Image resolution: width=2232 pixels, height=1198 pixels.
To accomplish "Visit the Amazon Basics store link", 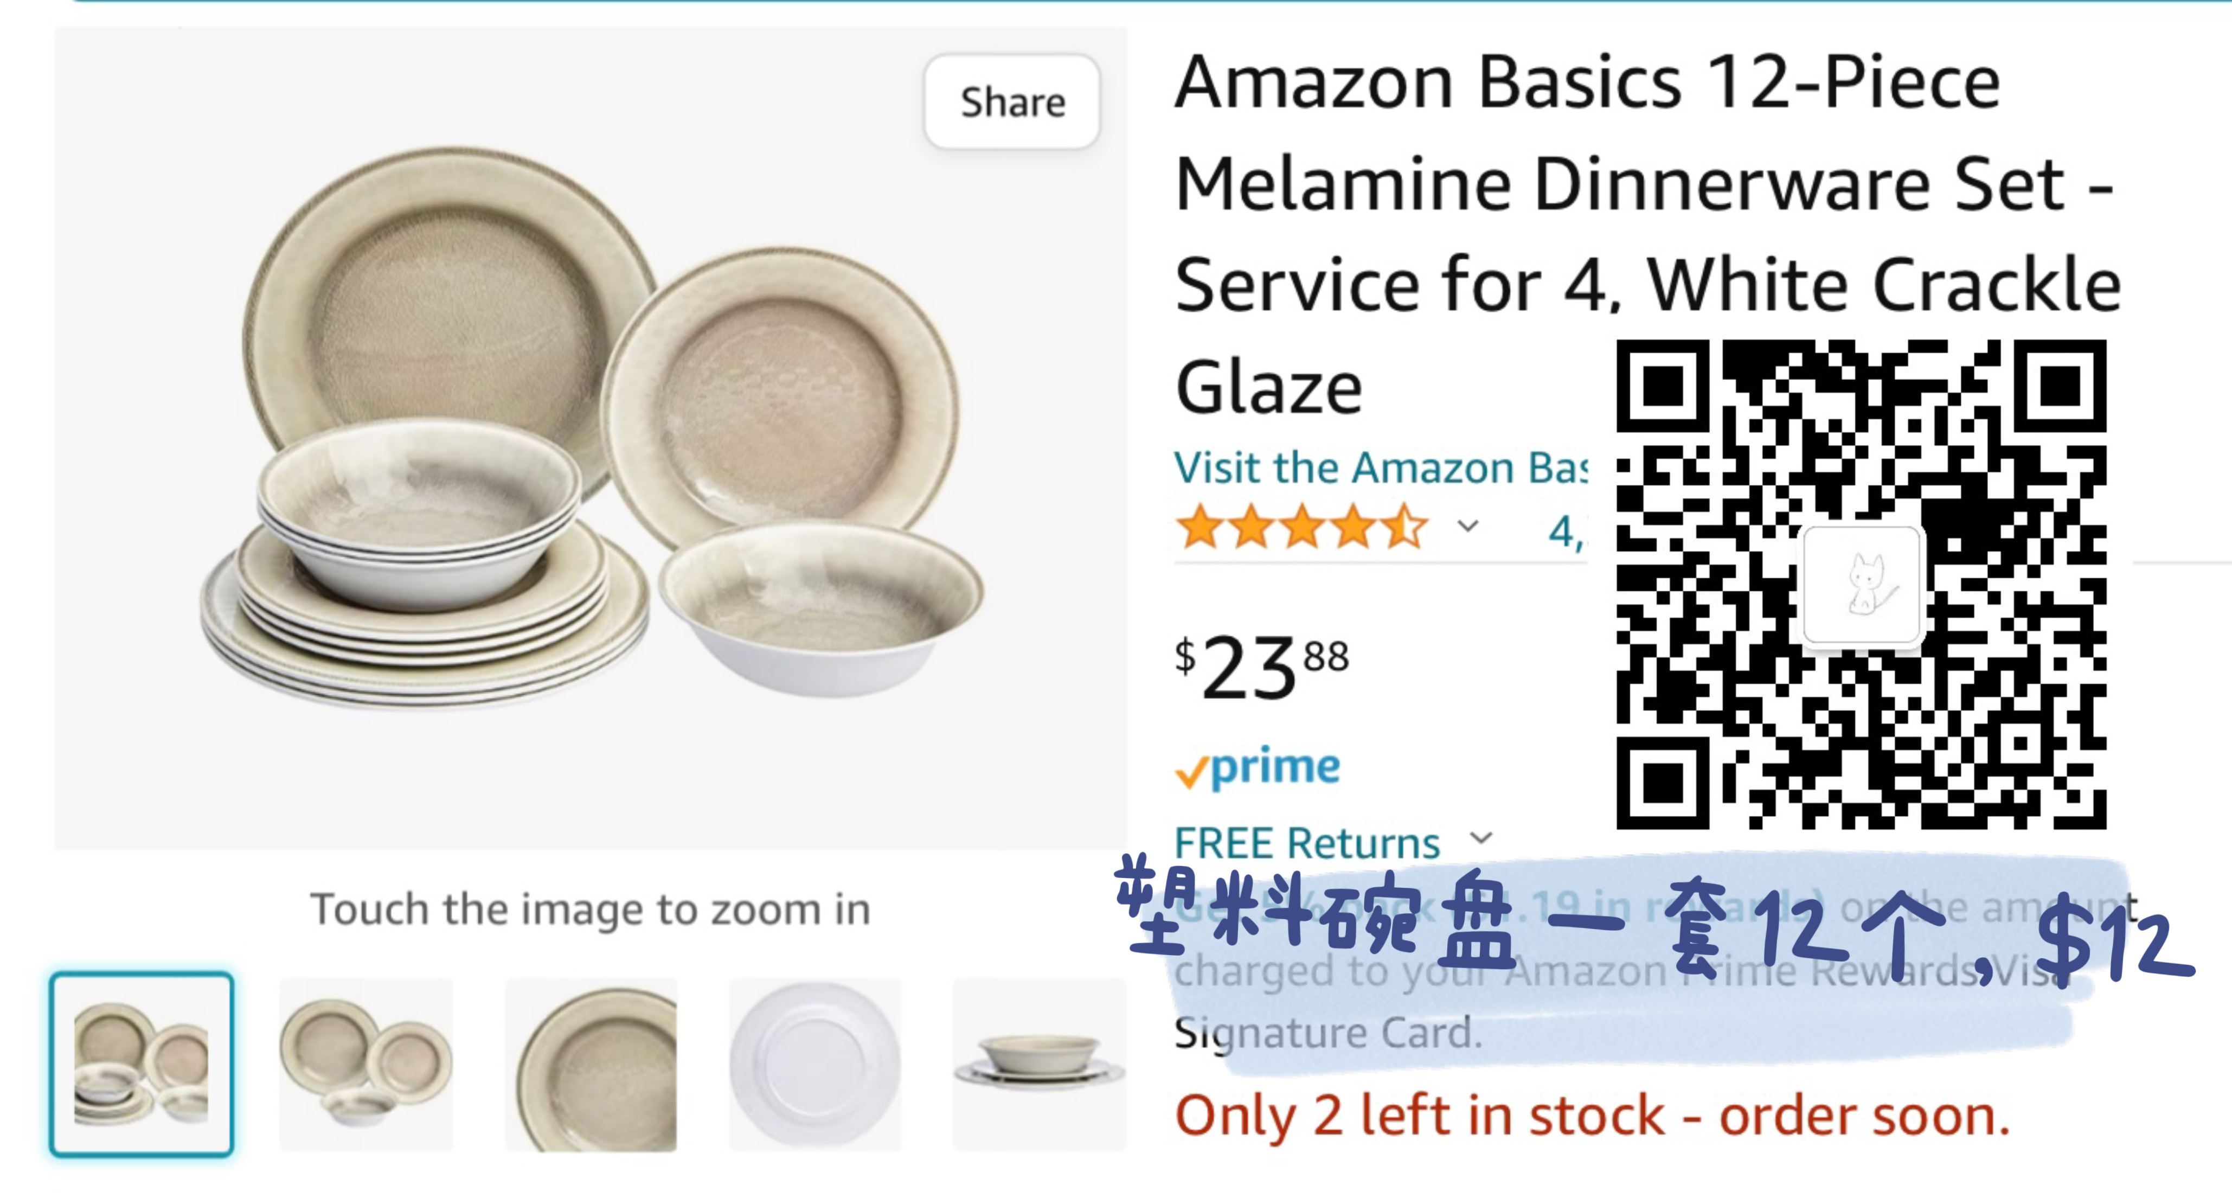I will [x=1380, y=468].
